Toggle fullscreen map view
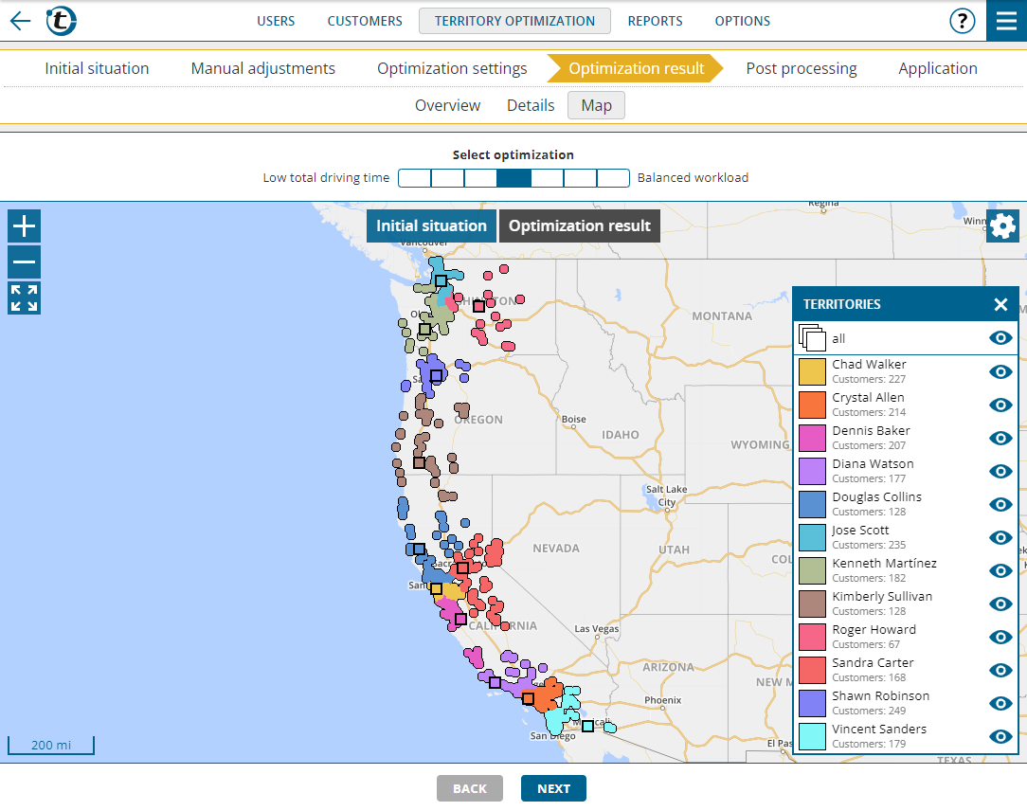This screenshot has width=1027, height=811. [25, 297]
